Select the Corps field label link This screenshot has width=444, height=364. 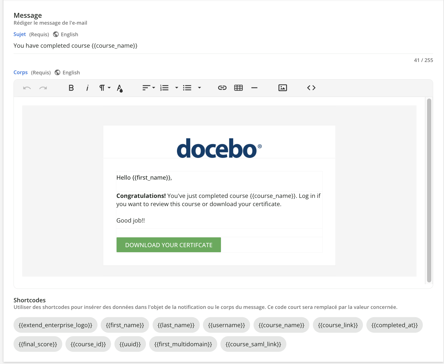click(x=20, y=72)
